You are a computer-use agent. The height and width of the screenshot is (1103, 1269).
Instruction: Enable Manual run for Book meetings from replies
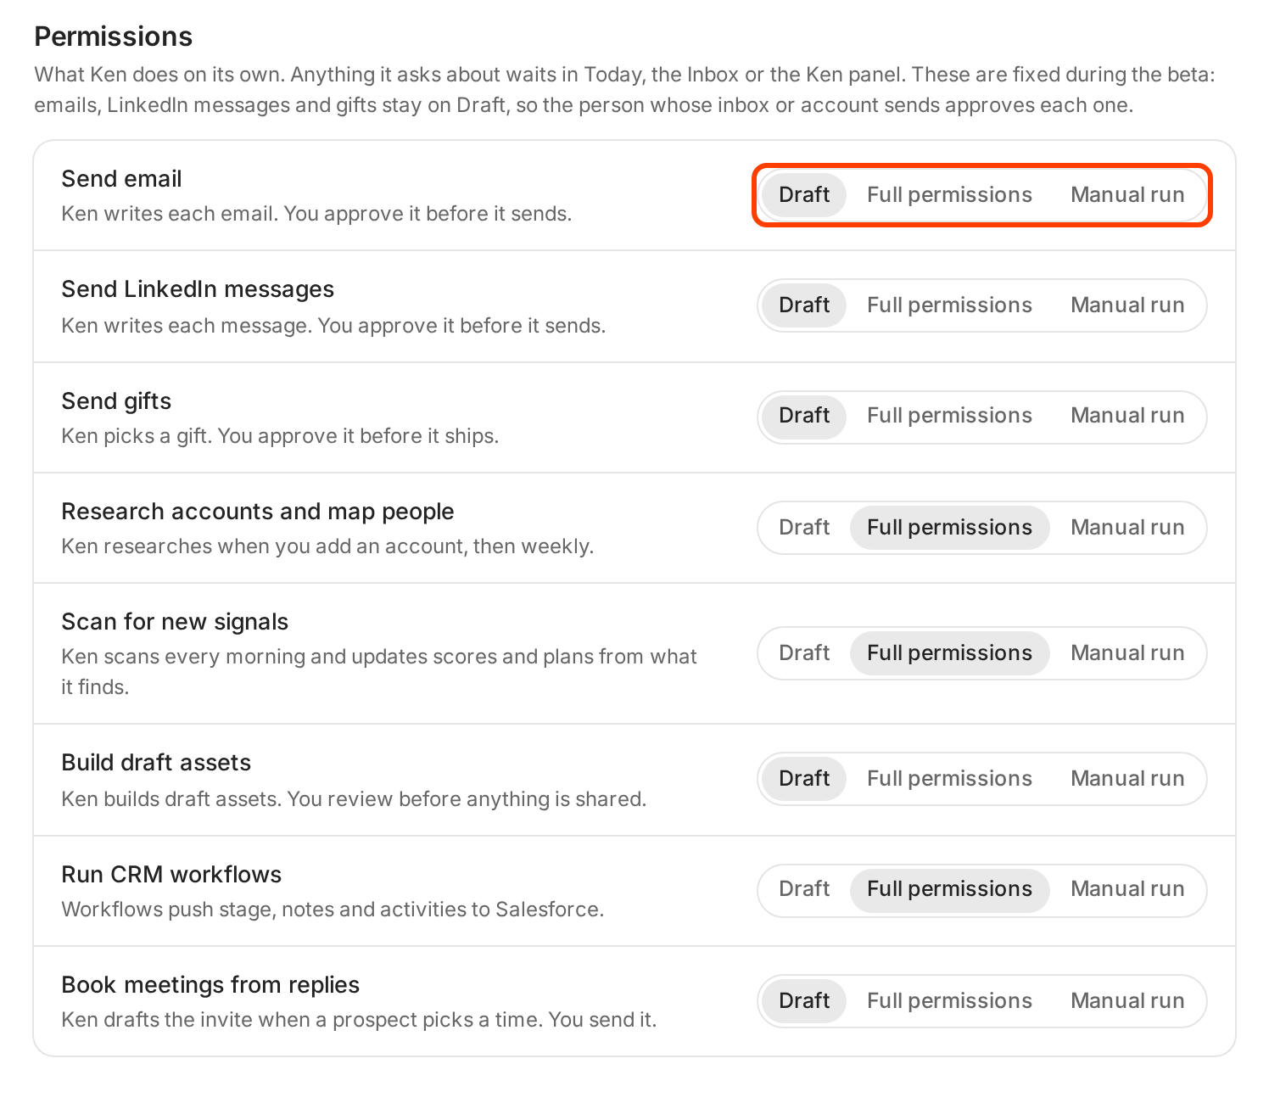click(1127, 1001)
